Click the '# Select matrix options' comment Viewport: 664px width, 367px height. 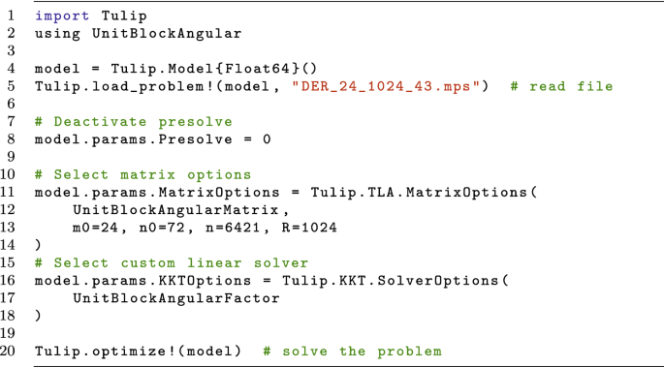coord(143,174)
